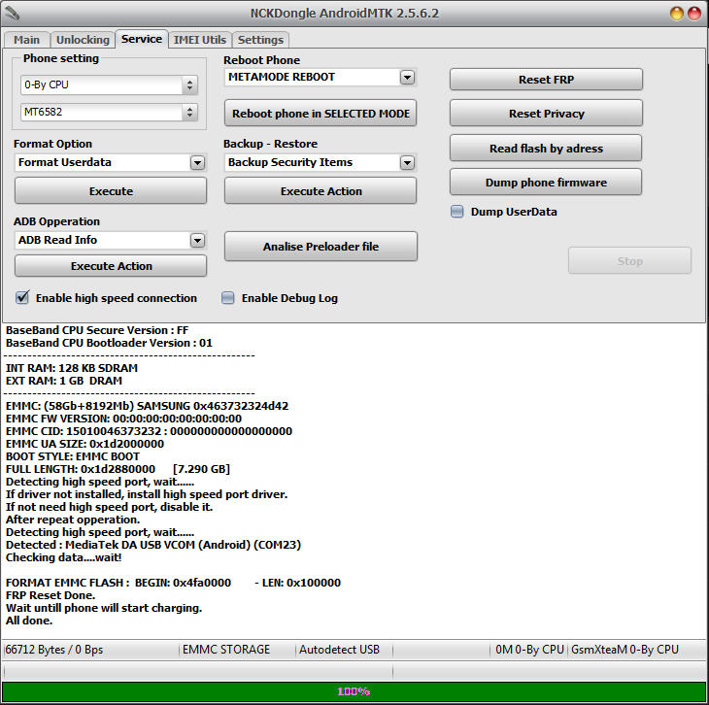Tick the Enable Debug Log checkbox
This screenshot has height=705, width=709.
tap(228, 298)
